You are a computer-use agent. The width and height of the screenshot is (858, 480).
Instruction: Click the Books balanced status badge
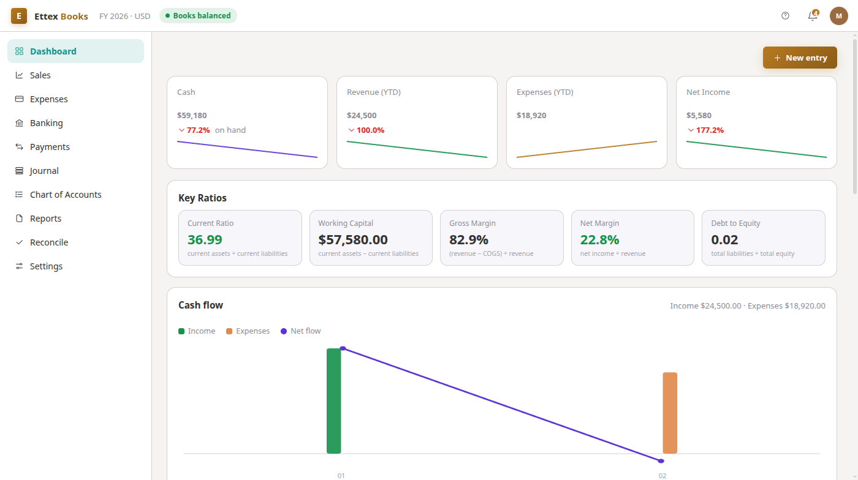(x=198, y=16)
